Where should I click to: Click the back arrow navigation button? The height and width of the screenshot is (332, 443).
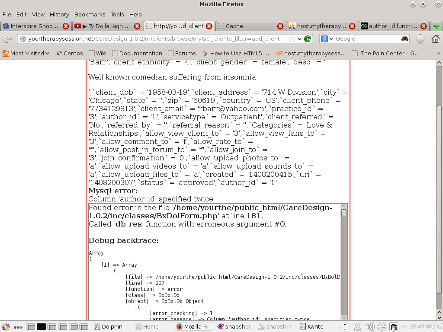pos(7,39)
